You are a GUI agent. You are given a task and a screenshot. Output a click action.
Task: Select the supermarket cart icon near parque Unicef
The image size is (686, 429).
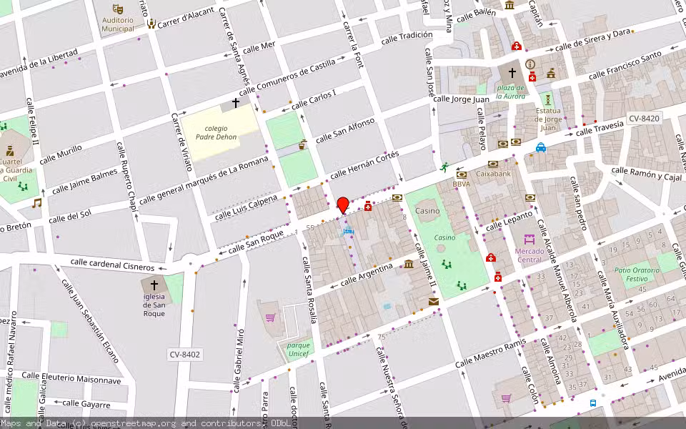[269, 317]
